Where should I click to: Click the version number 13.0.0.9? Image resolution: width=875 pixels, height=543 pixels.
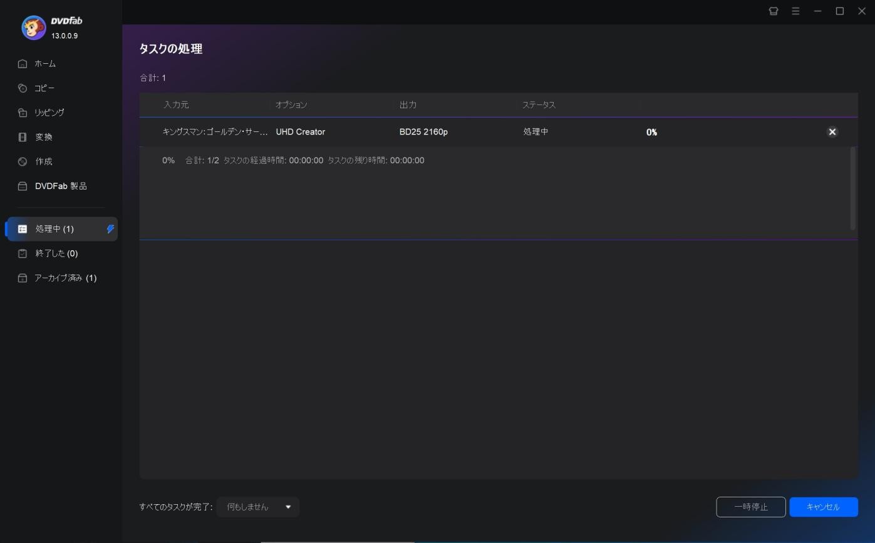tap(65, 36)
